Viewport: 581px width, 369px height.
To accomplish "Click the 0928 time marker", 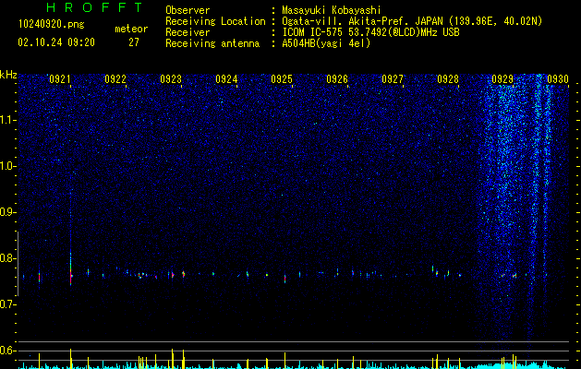I will (x=448, y=79).
